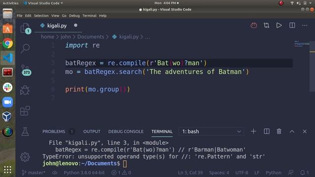
Task: Run the Python file with the play icon
Action: point(279,26)
